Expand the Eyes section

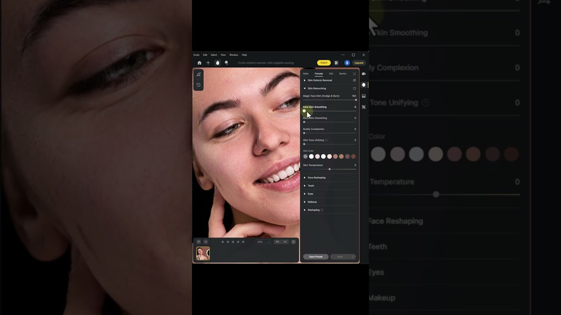click(305, 194)
